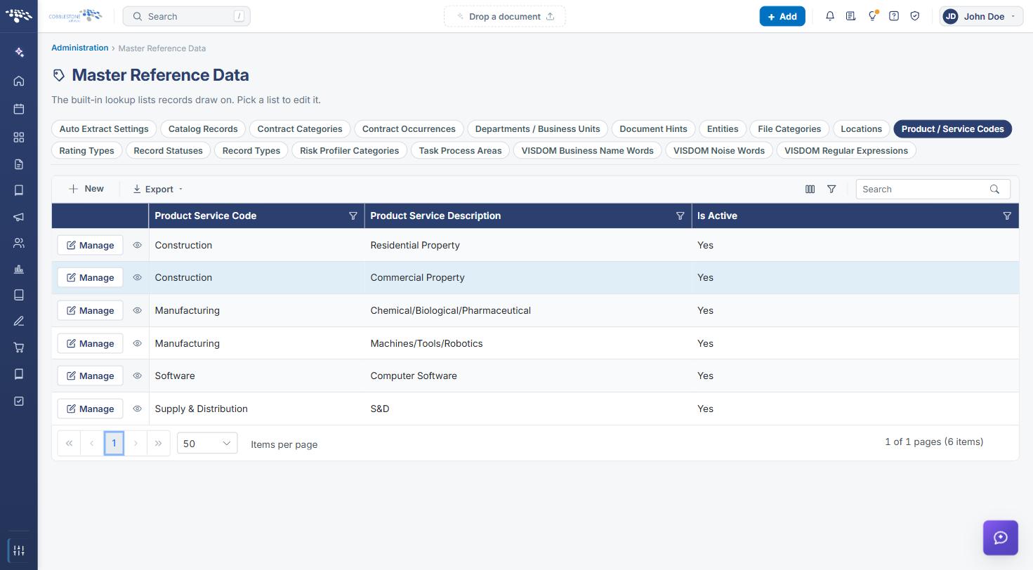Open the home icon in sidebar

click(19, 81)
